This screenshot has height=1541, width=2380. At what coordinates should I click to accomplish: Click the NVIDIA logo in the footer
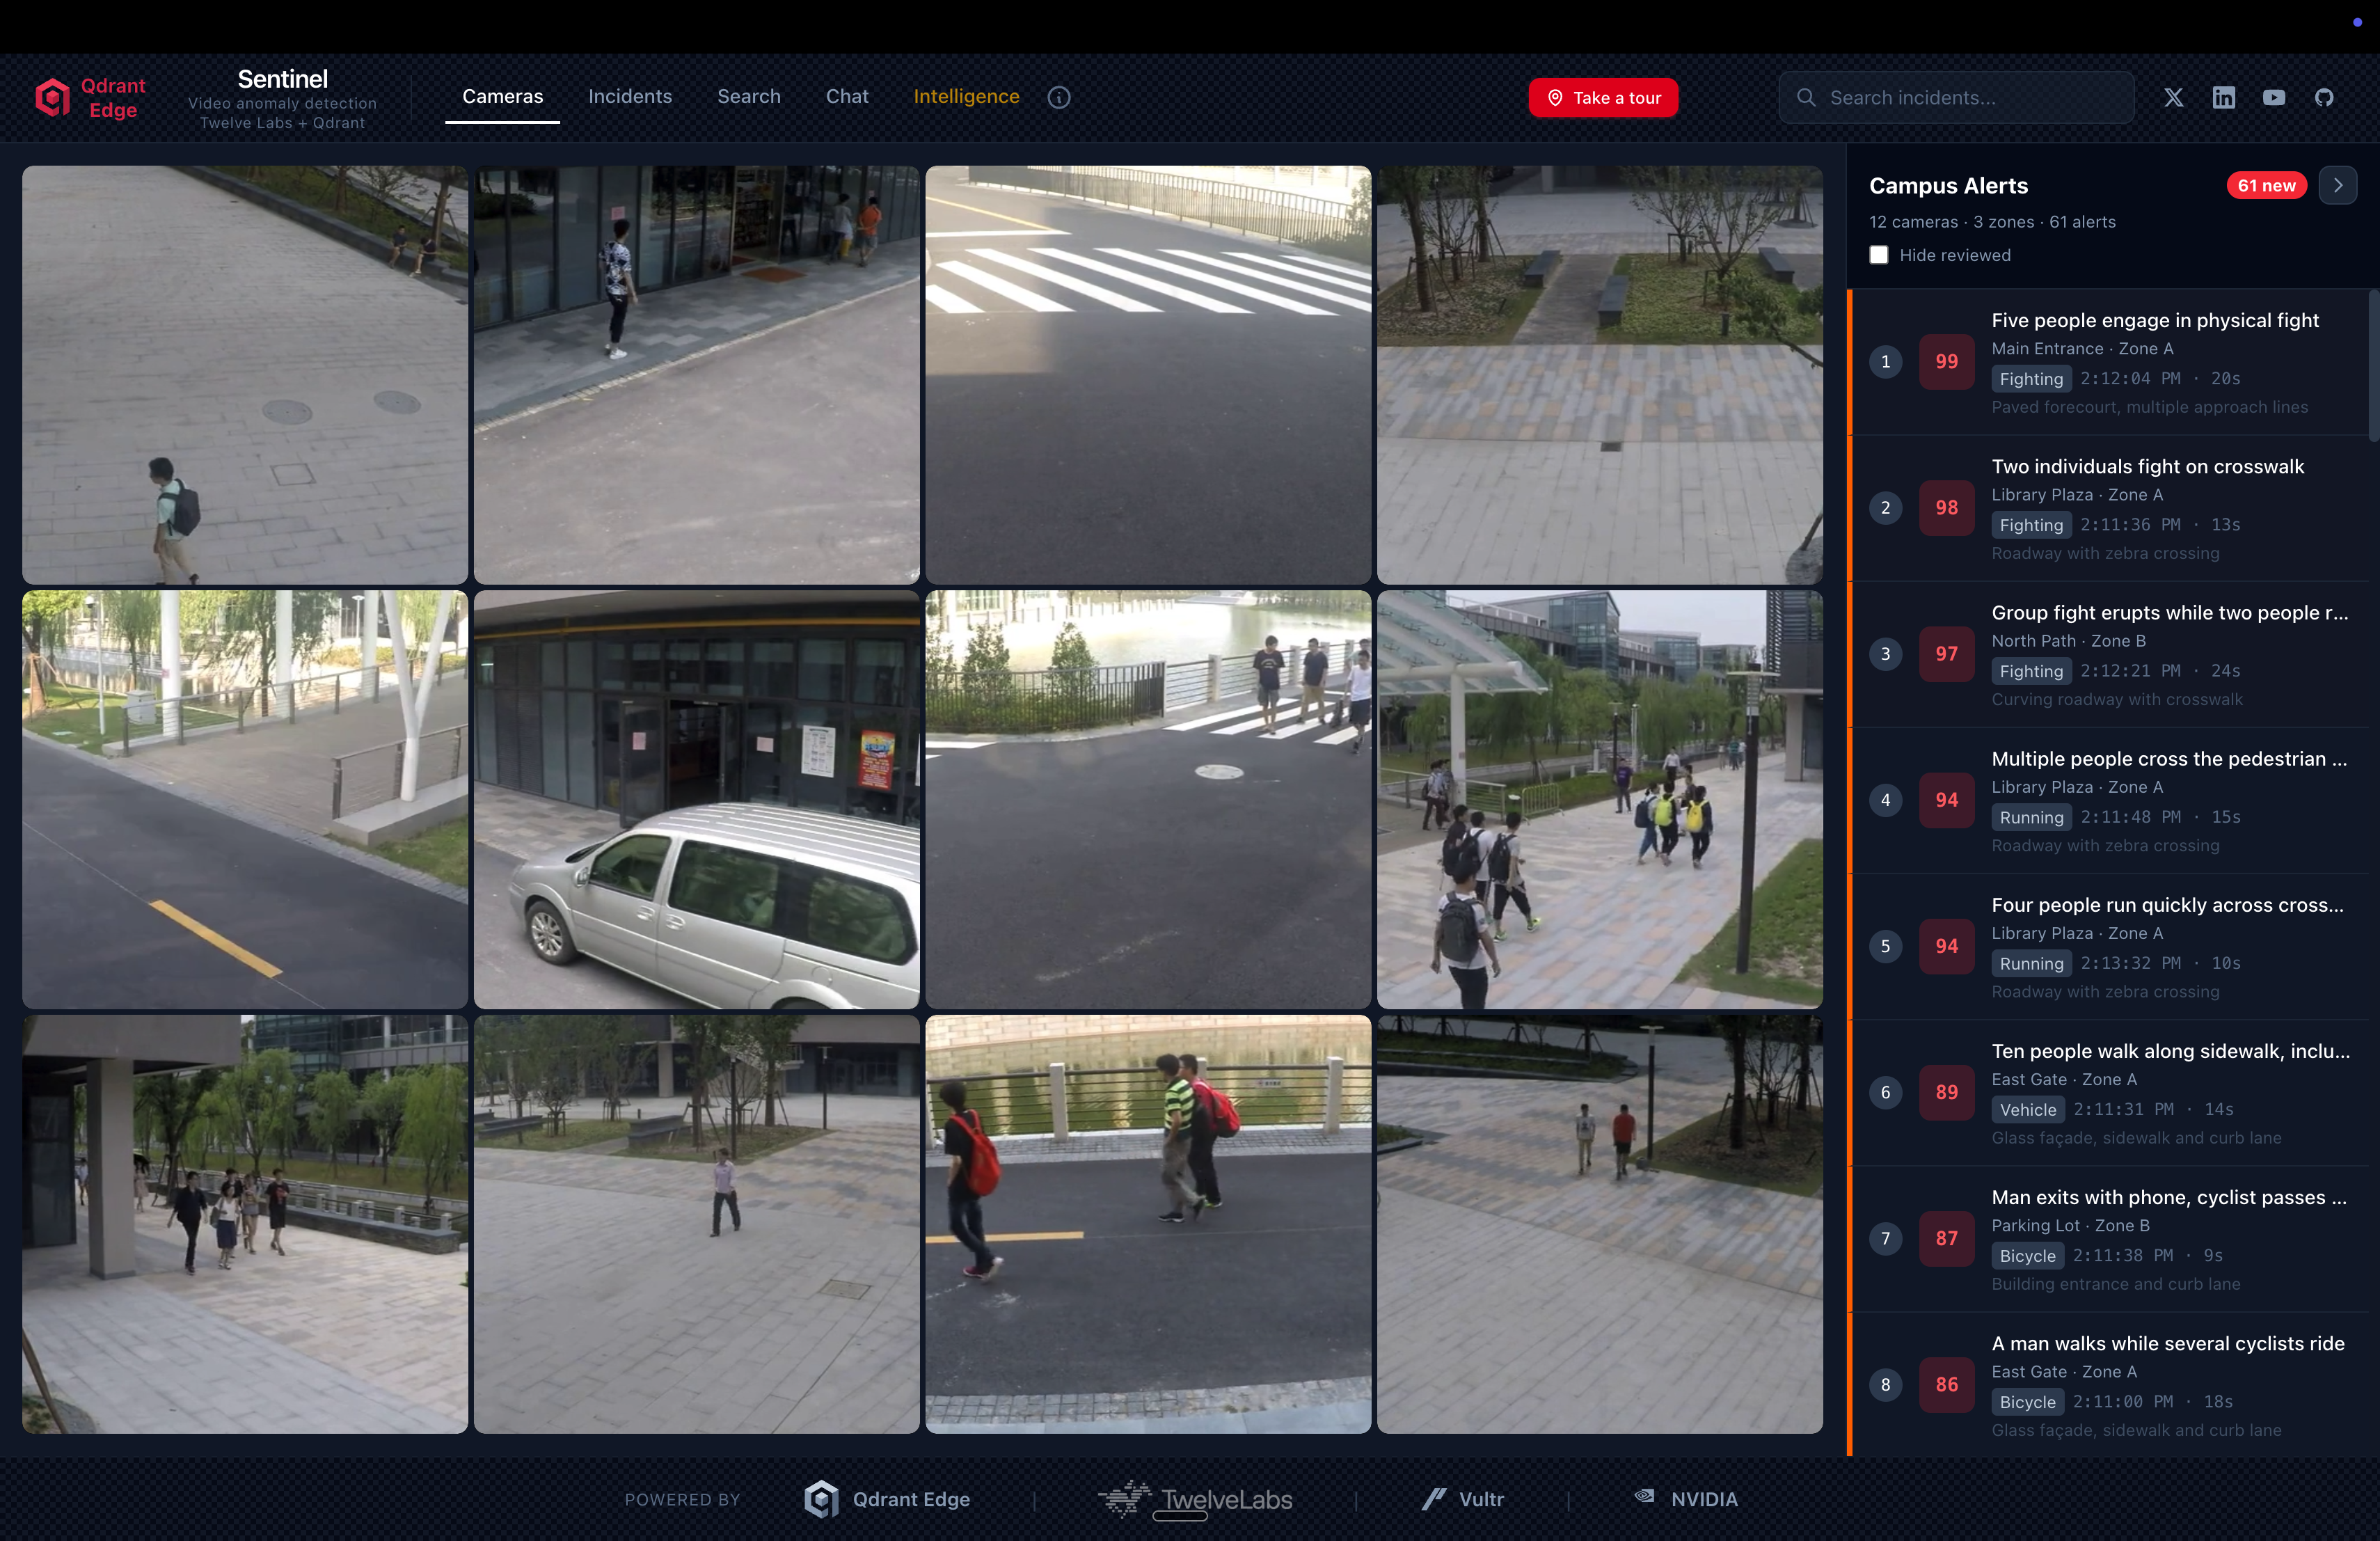[1686, 1499]
